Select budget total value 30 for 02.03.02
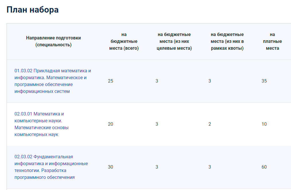This screenshot has width=291, height=190. 110,167
